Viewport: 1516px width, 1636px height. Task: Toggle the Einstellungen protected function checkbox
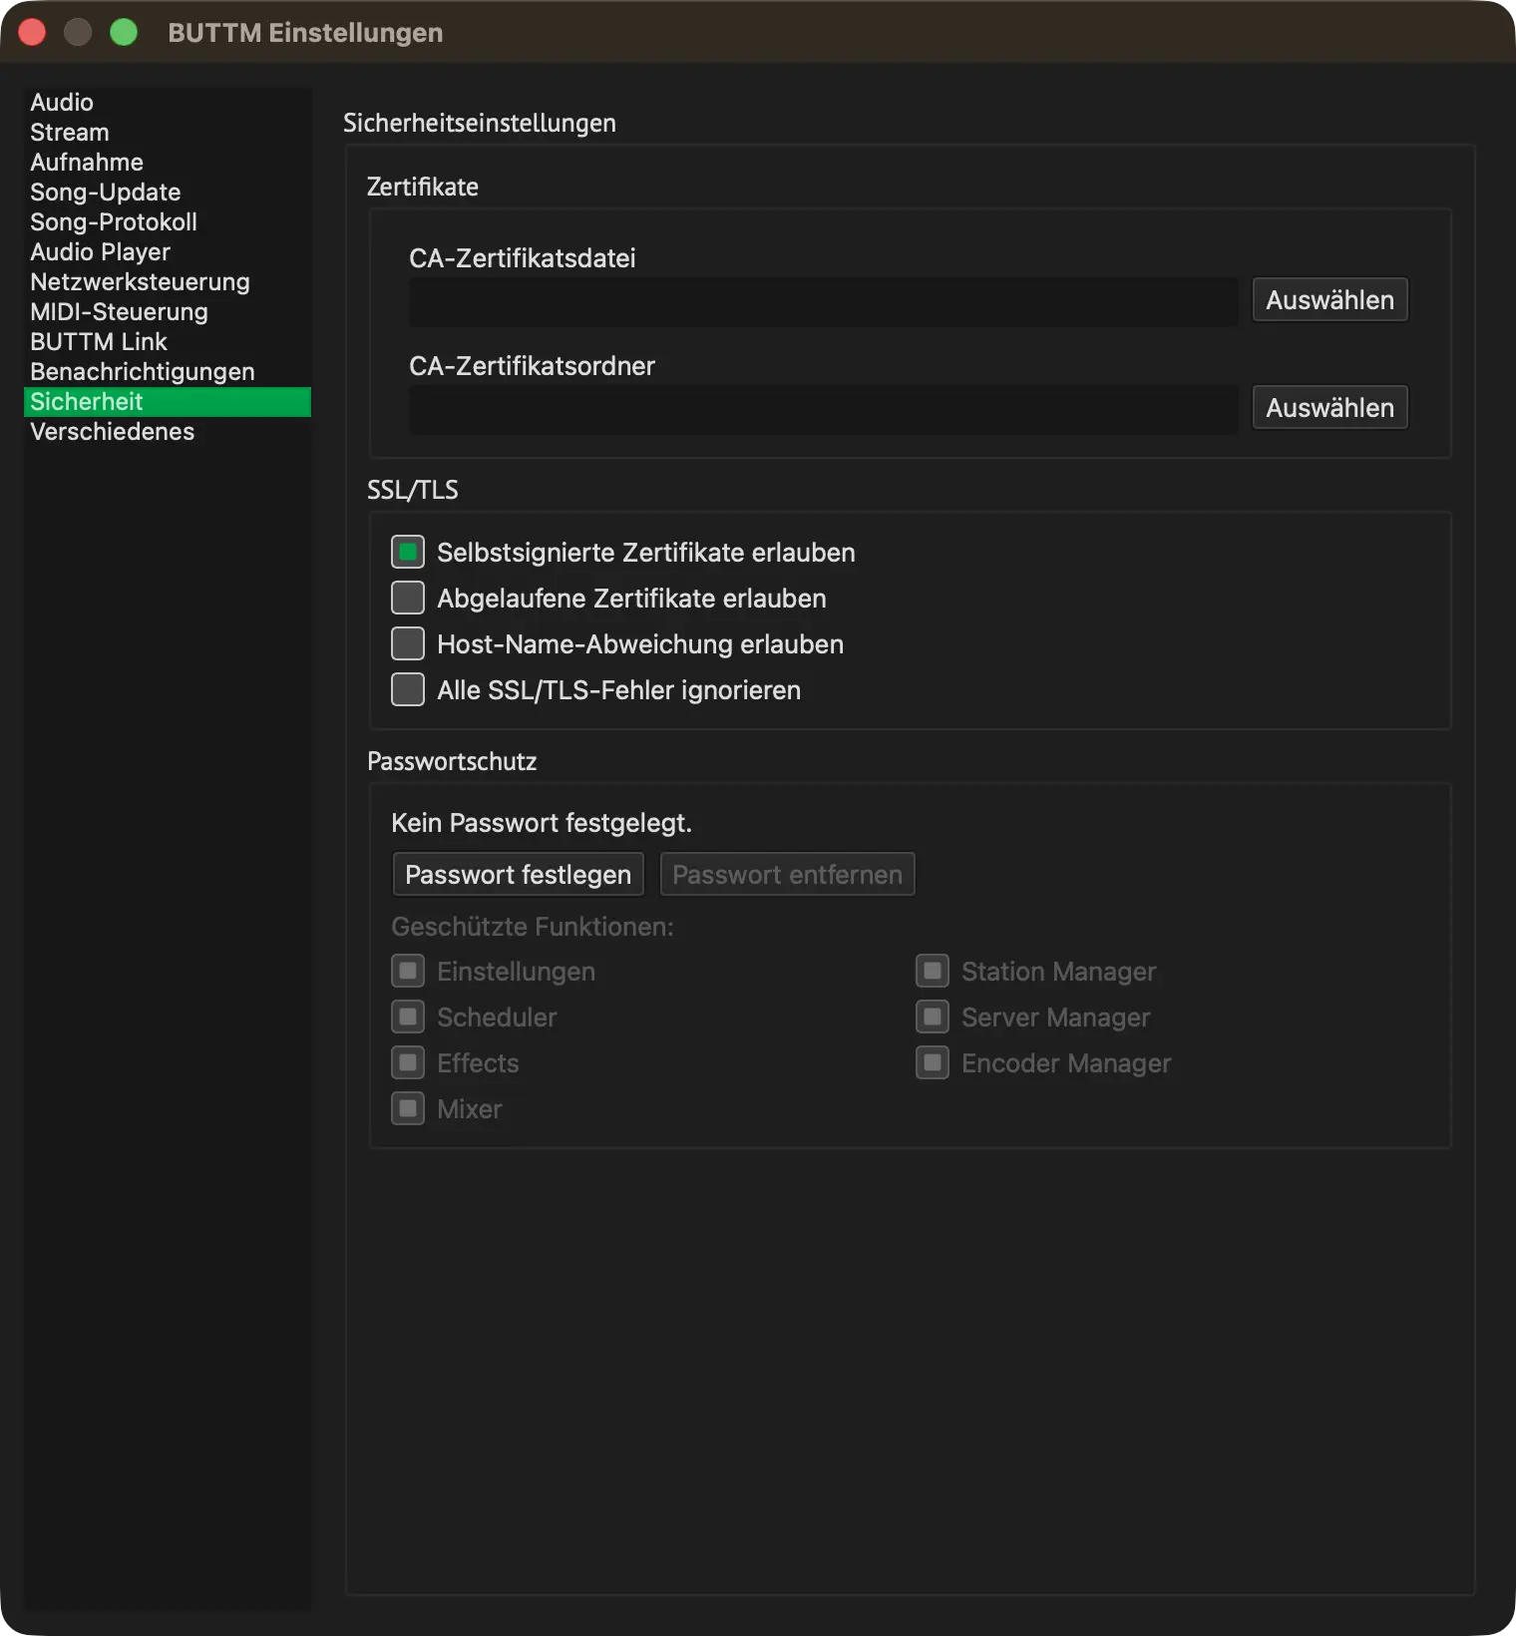[408, 971]
